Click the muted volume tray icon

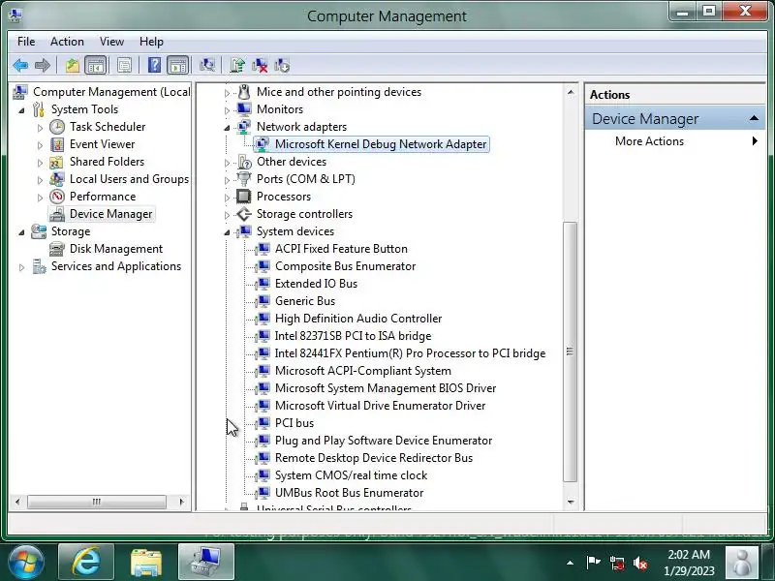click(640, 563)
